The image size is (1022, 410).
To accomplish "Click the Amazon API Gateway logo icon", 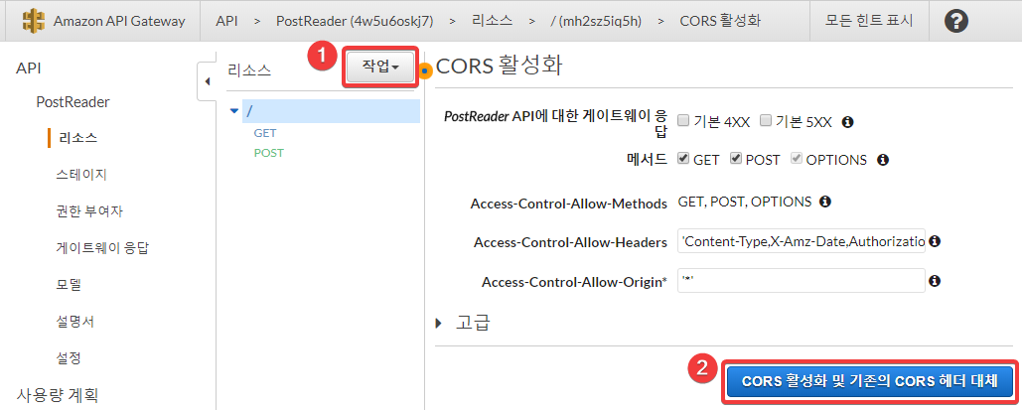I will point(34,21).
